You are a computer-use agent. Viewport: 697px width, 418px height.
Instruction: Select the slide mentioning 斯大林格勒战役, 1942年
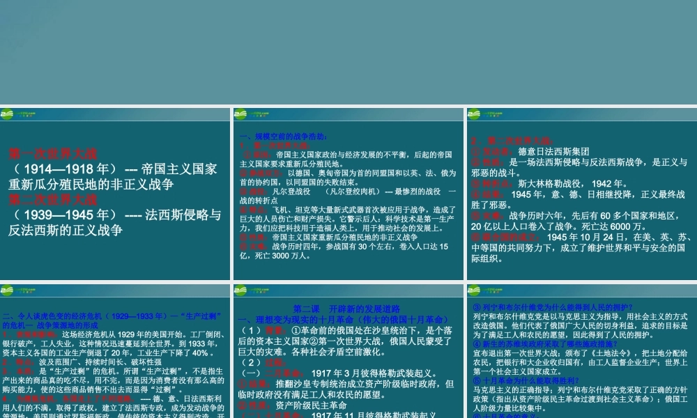[x=582, y=194]
